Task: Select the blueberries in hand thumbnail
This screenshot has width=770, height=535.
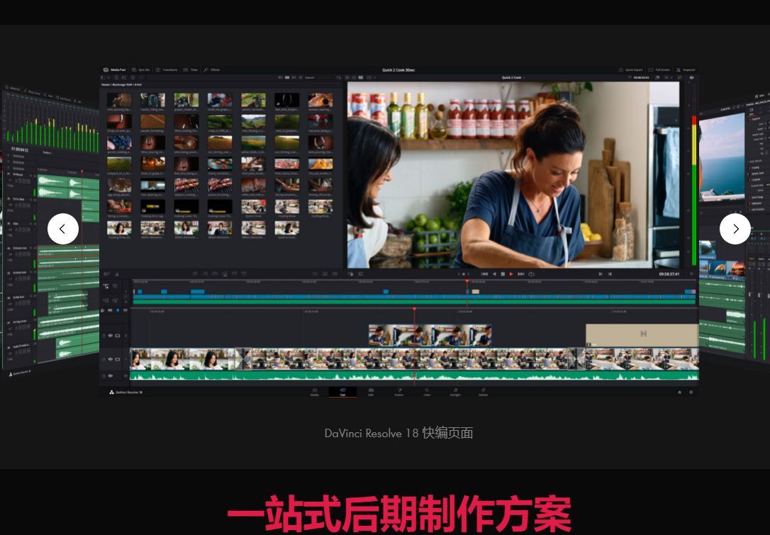Action: pyautogui.click(x=119, y=143)
